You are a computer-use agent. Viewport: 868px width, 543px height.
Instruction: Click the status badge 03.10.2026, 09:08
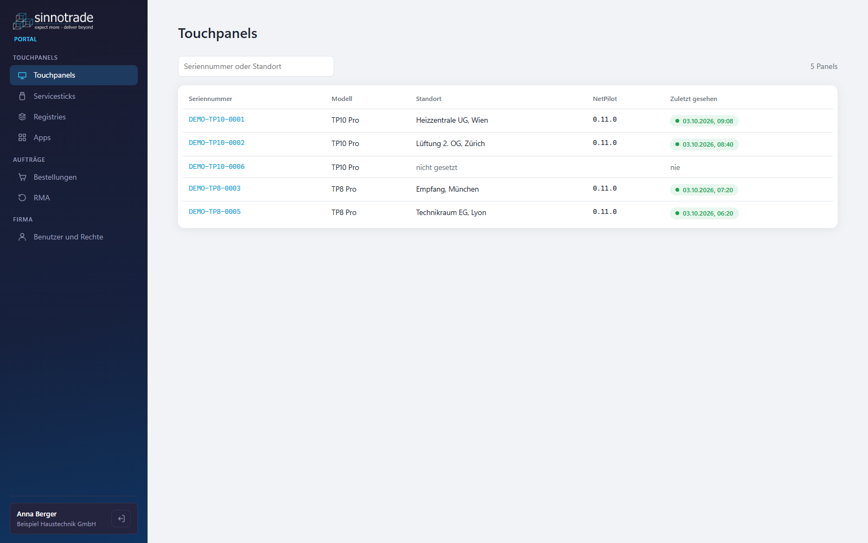704,121
